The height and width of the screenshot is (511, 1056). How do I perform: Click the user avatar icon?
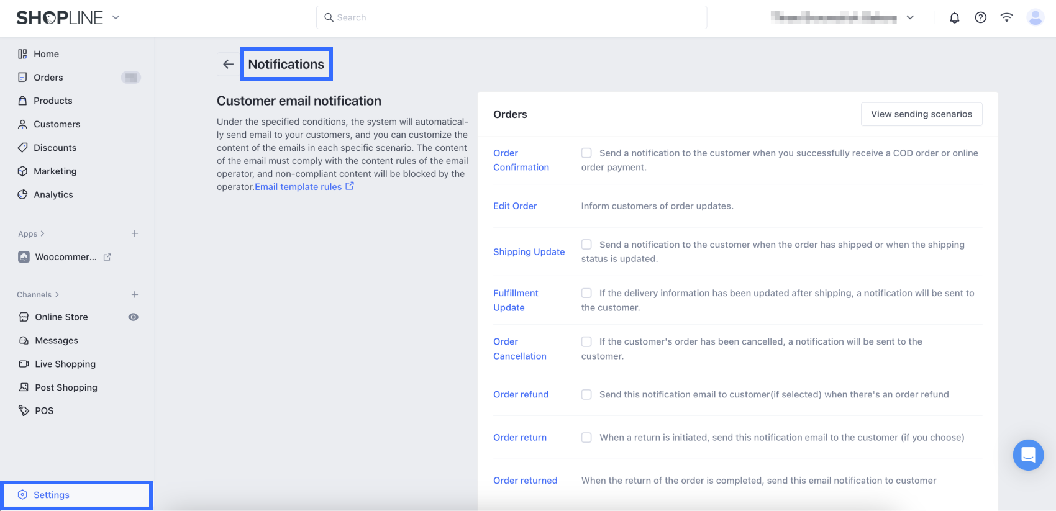pos(1035,18)
